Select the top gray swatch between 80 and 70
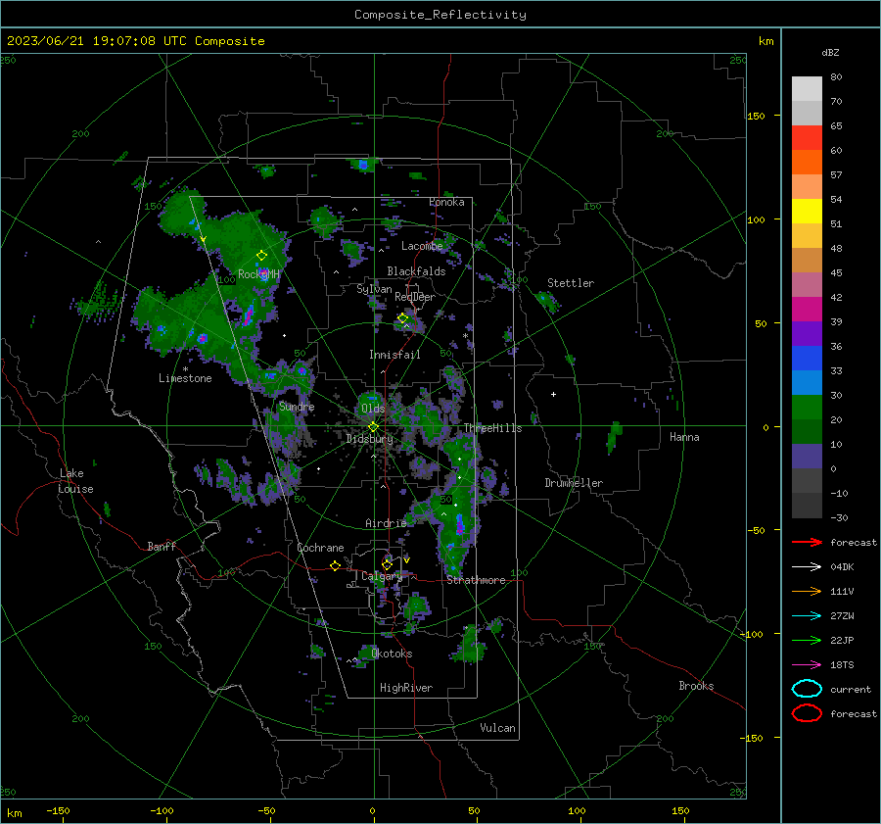The image size is (881, 824). pos(807,89)
